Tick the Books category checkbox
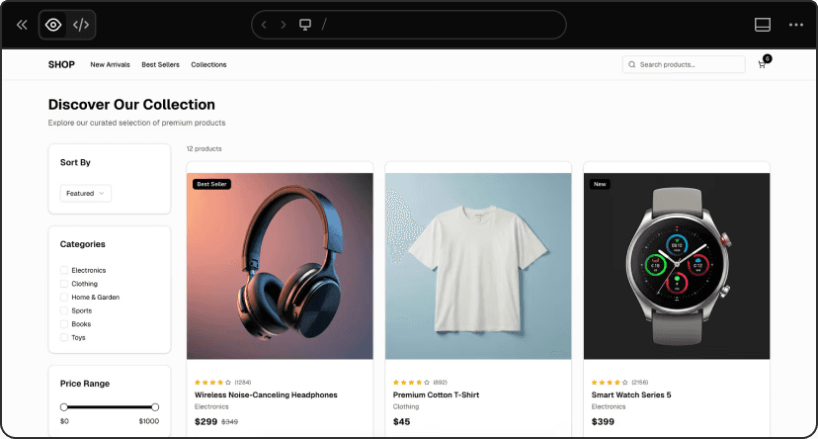The image size is (818, 439). point(64,323)
